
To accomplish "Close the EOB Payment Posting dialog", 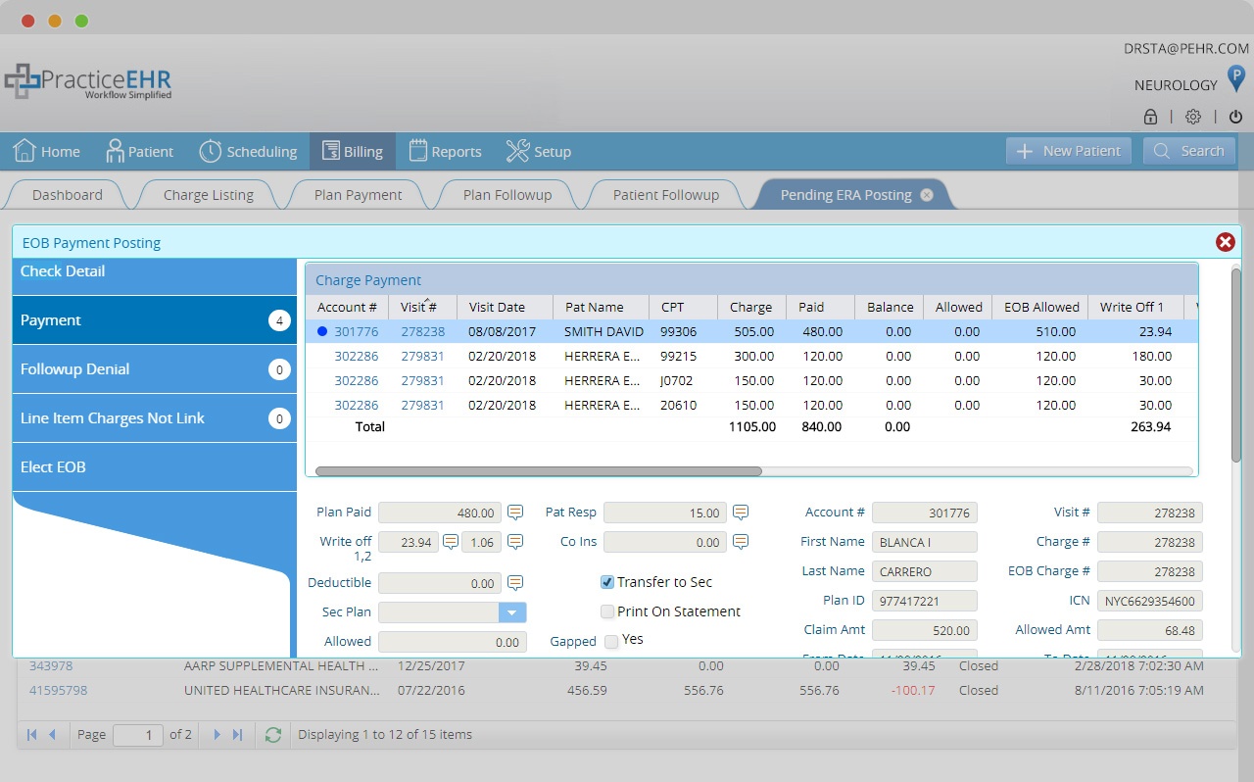I will coord(1225,242).
